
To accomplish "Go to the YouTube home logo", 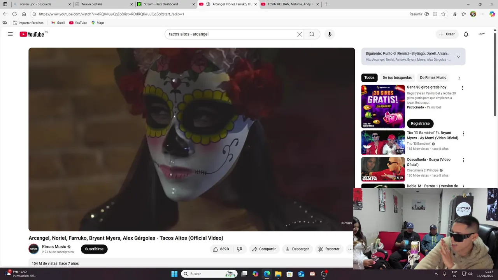I will click(x=32, y=34).
